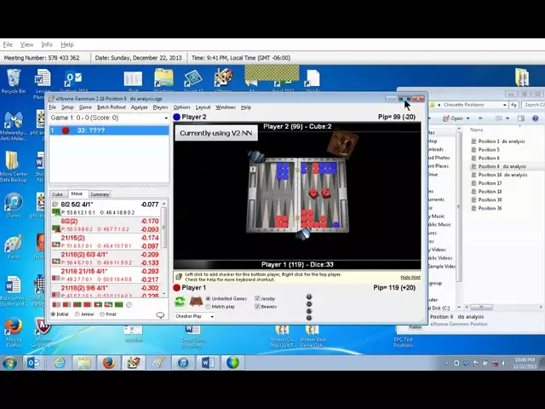The height and width of the screenshot is (409, 545).
Task: Click the Explorer navigation pane vertical scrollbar
Action: pos(459,205)
